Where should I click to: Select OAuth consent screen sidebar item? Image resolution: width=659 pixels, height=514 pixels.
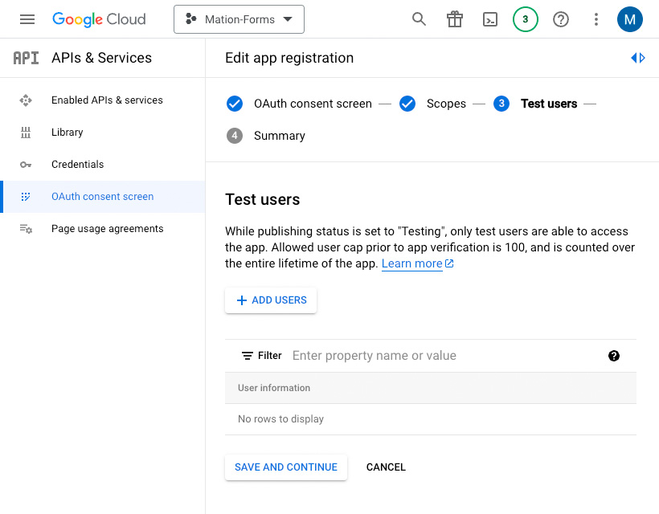(x=103, y=197)
